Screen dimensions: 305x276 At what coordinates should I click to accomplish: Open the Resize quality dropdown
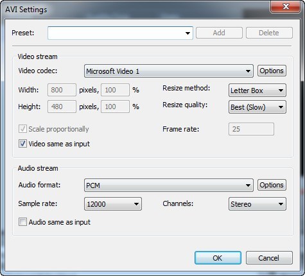tap(257, 107)
